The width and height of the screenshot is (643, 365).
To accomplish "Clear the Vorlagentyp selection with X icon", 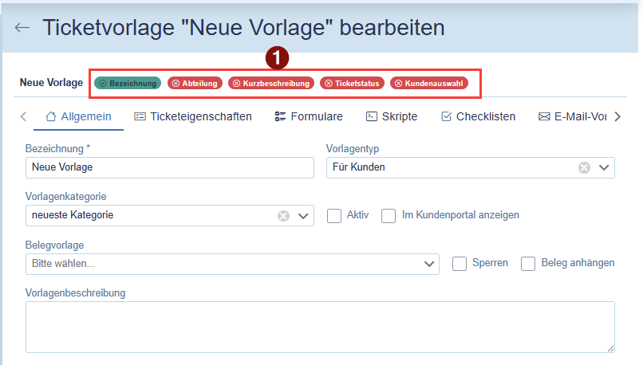I will [584, 167].
